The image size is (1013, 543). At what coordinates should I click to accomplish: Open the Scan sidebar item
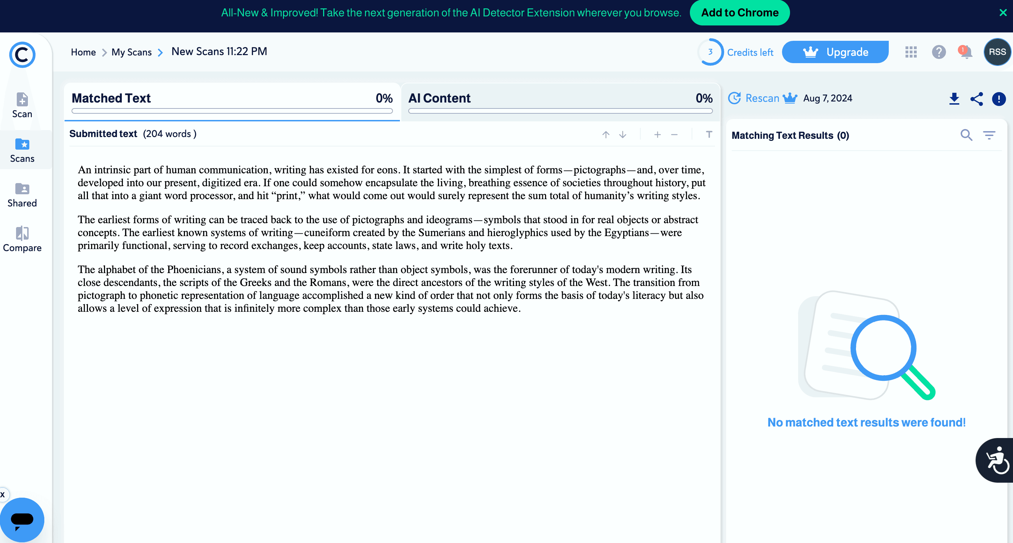tap(22, 105)
